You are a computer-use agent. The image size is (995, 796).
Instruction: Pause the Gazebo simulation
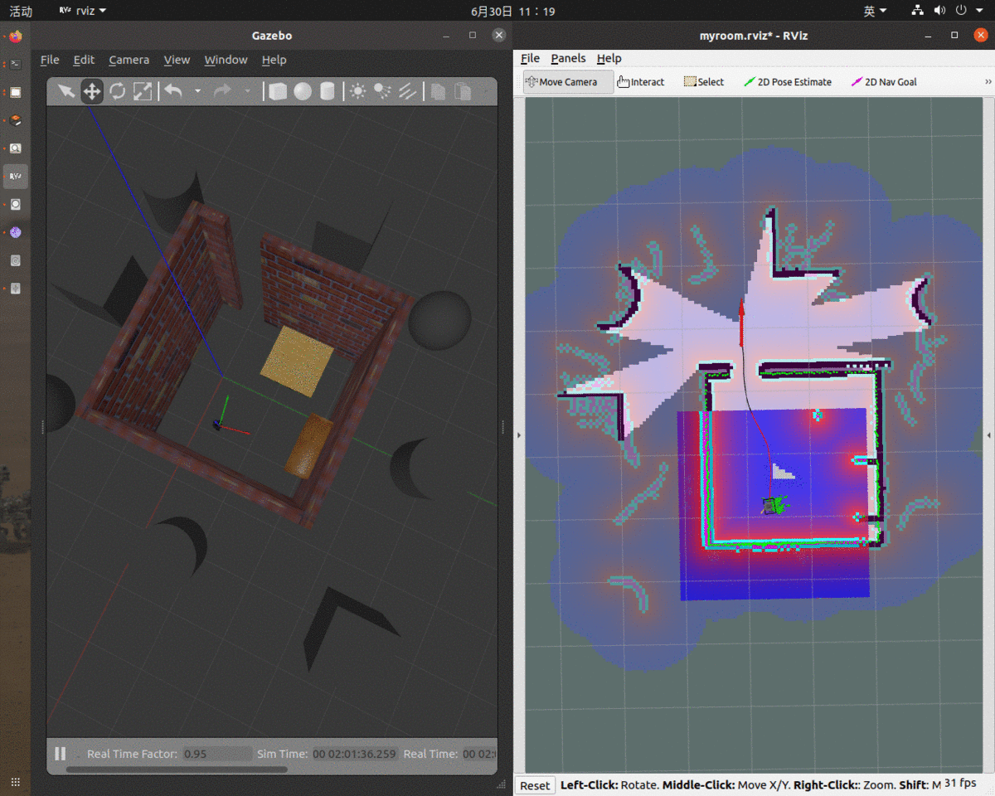click(61, 754)
